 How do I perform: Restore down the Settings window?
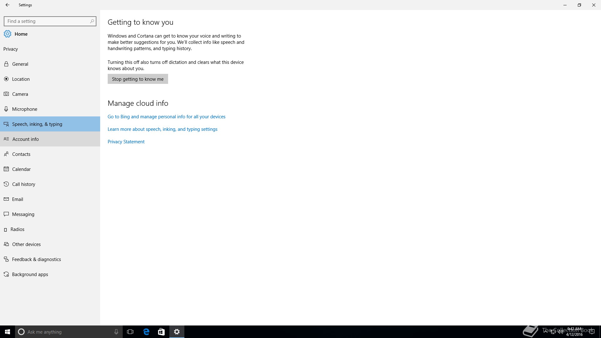579,5
